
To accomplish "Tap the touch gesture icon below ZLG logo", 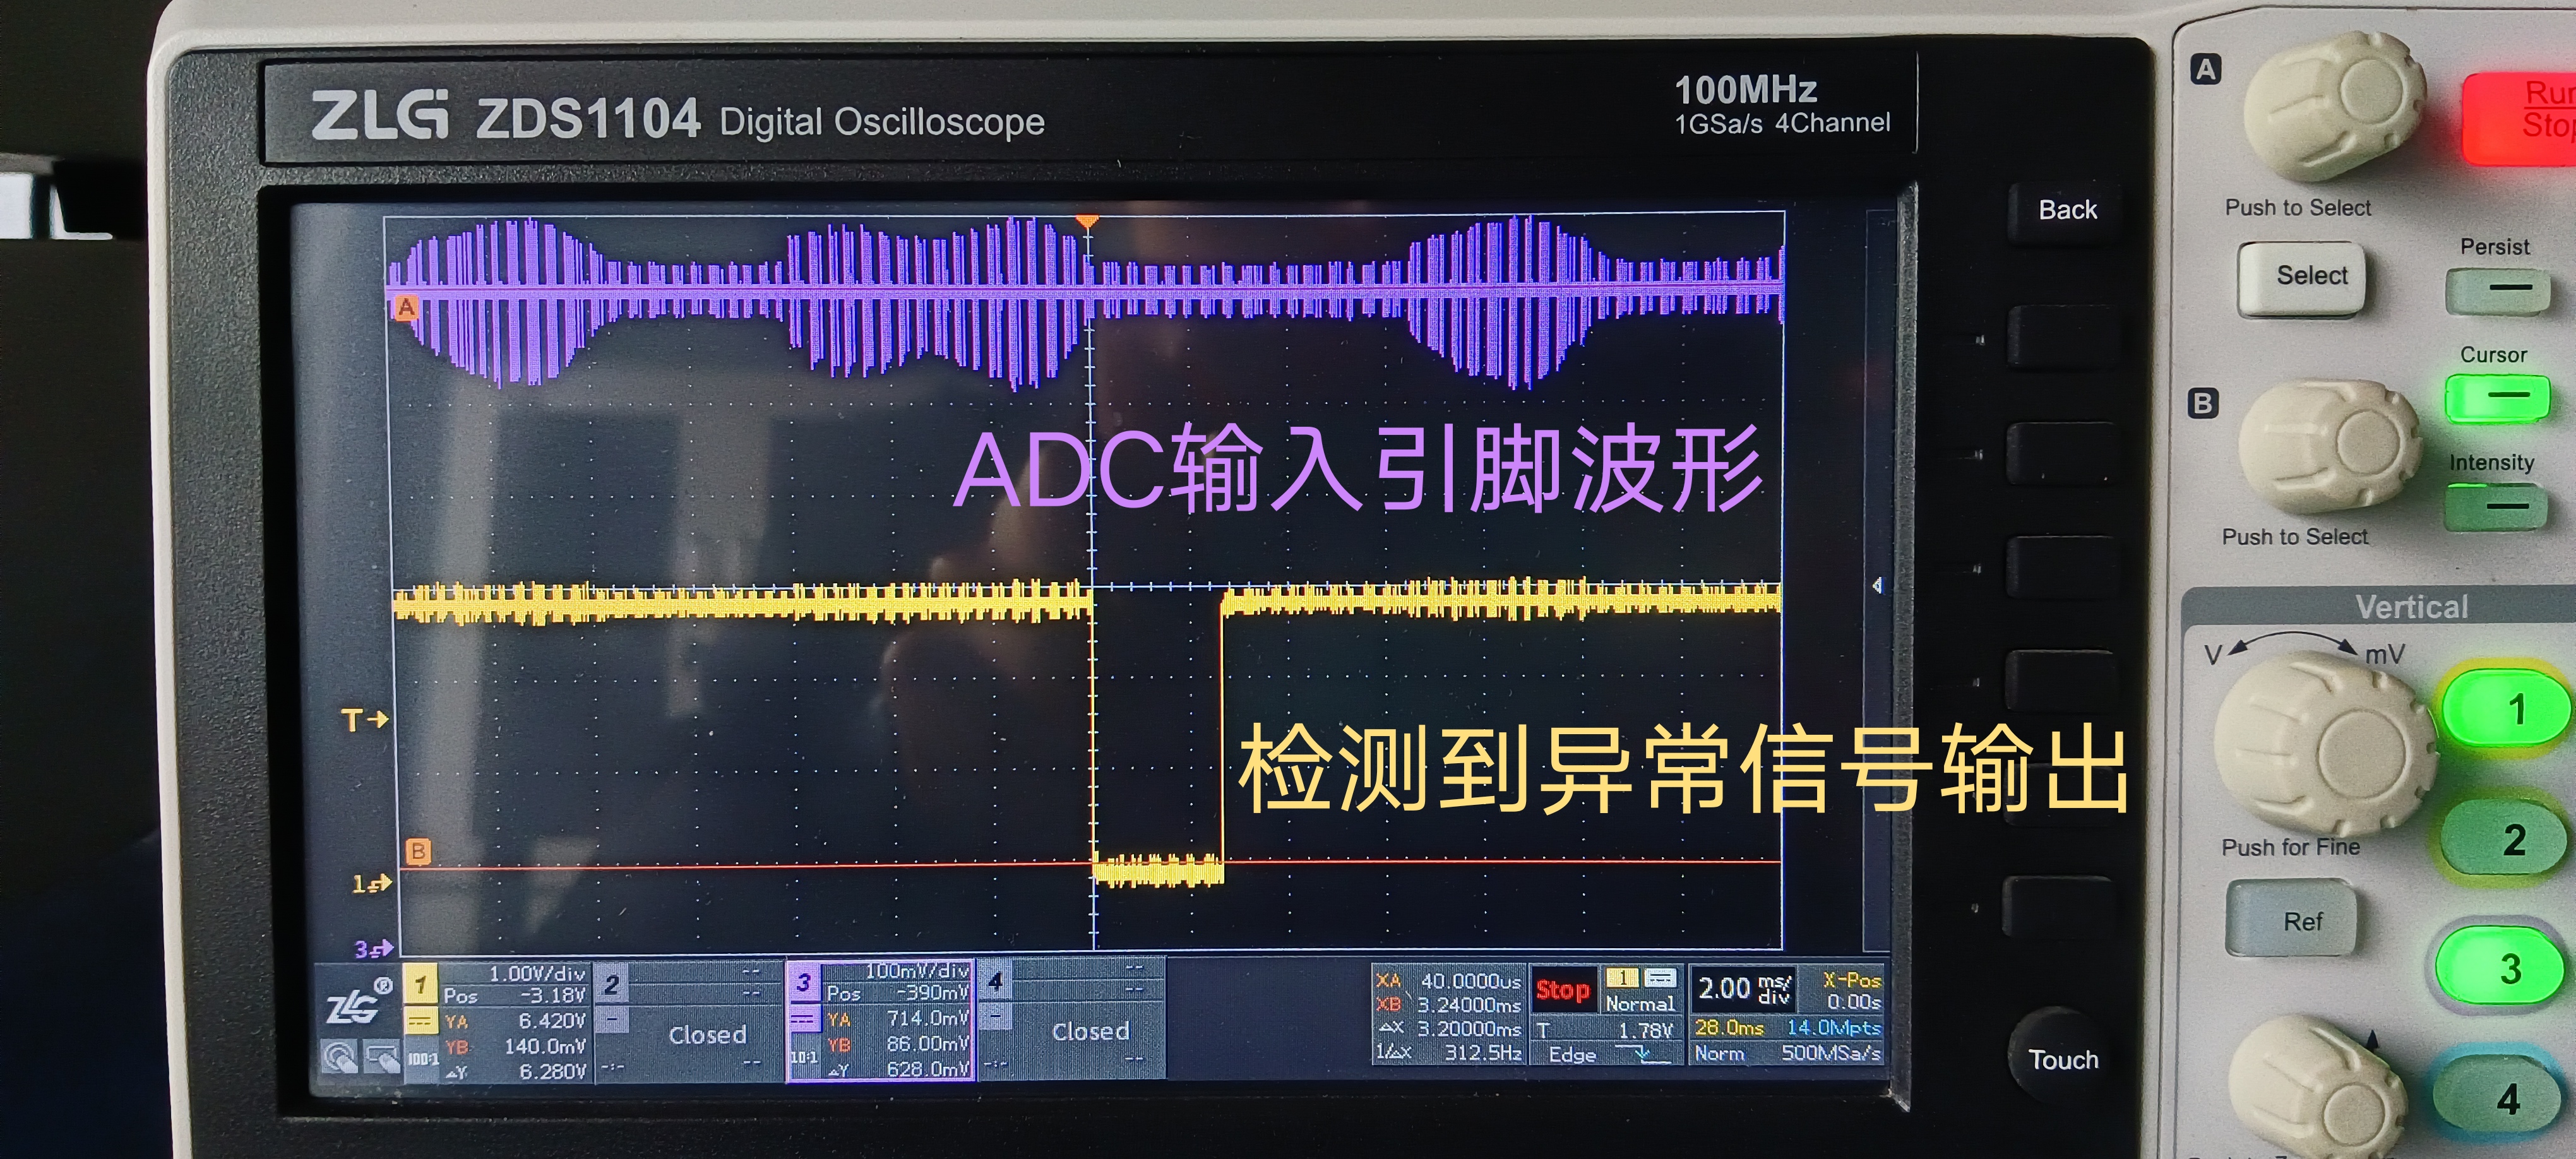I will point(340,1056).
